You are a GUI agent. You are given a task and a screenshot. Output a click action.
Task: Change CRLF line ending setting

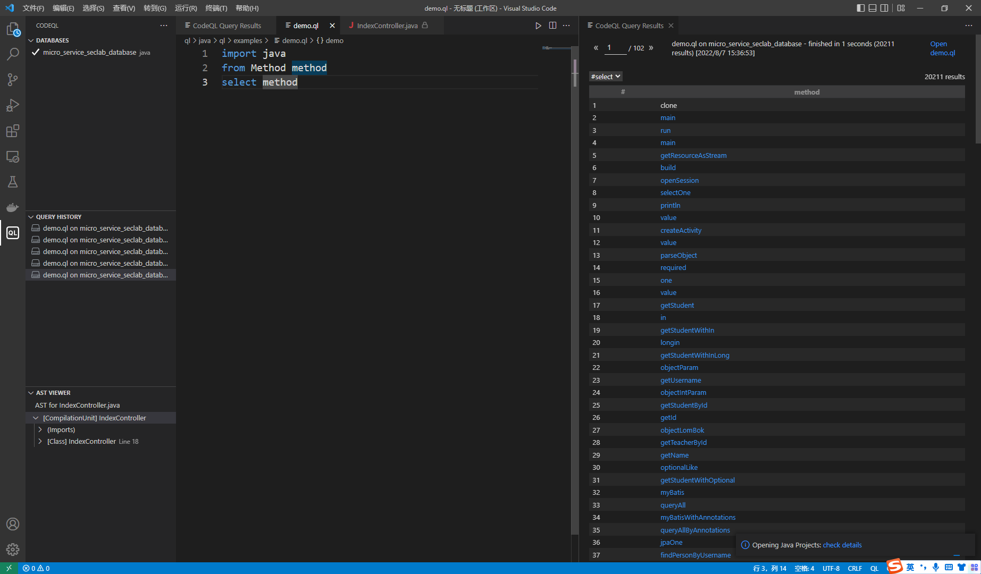[855, 568]
